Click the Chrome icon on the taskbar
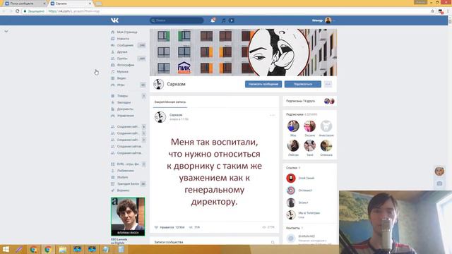This screenshot has height=254, width=452. (48, 249)
